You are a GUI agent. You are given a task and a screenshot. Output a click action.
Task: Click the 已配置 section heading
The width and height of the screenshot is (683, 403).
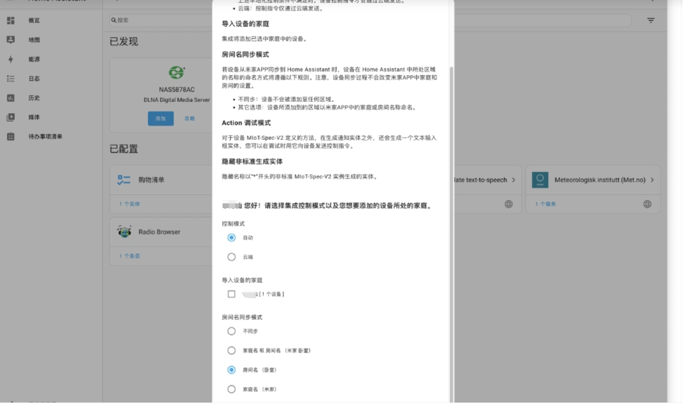click(124, 149)
